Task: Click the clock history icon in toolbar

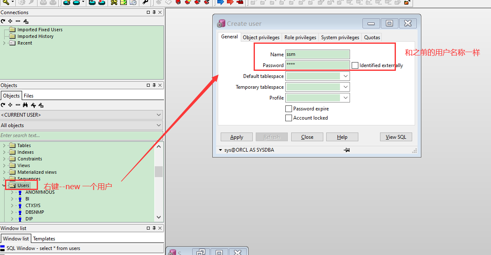Action: click(x=133, y=2)
